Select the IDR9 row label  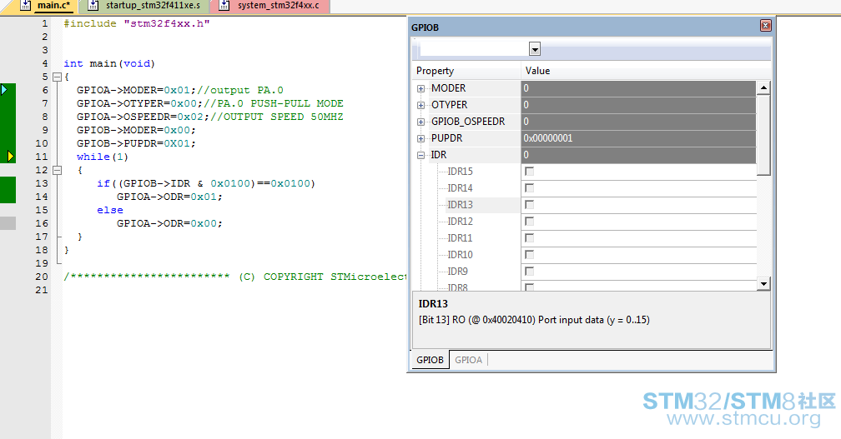pyautogui.click(x=457, y=271)
